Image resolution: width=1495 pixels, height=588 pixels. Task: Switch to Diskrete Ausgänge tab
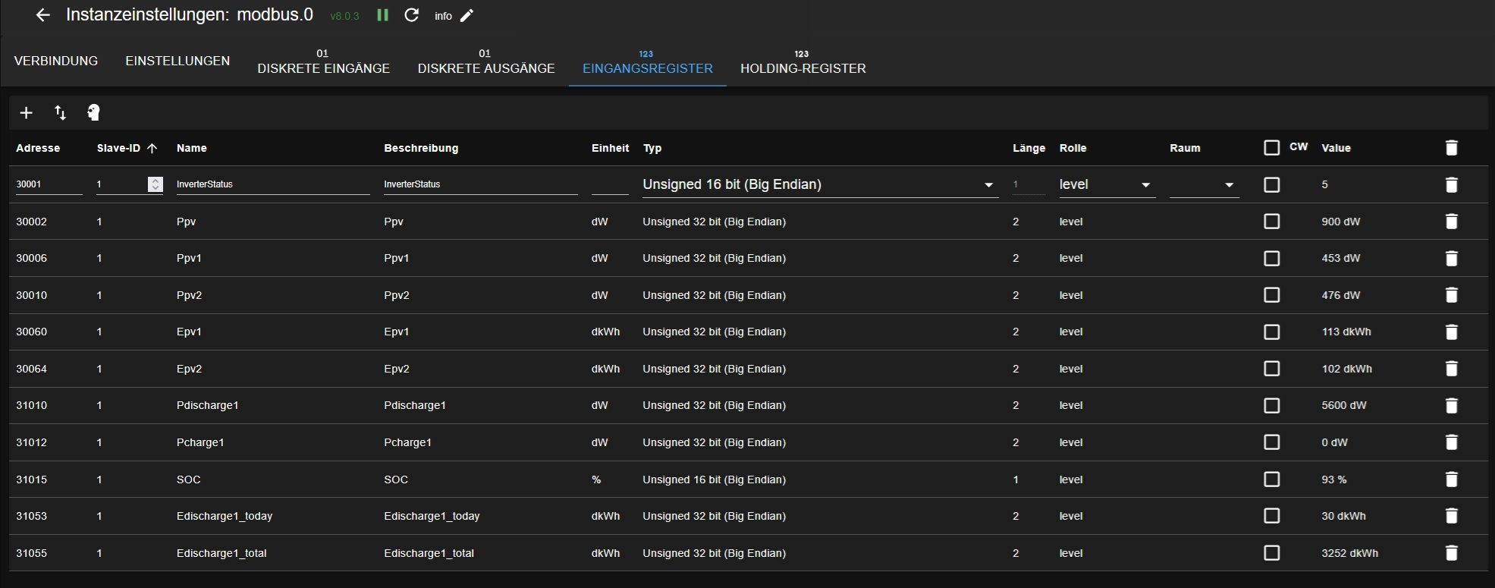click(x=486, y=61)
